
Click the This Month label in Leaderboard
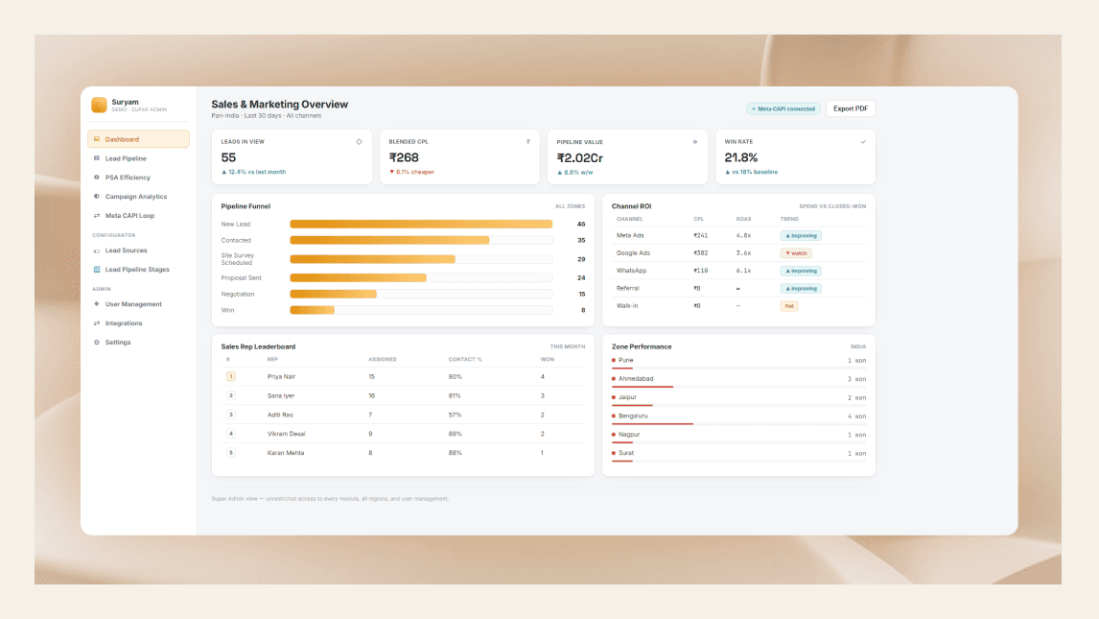567,346
